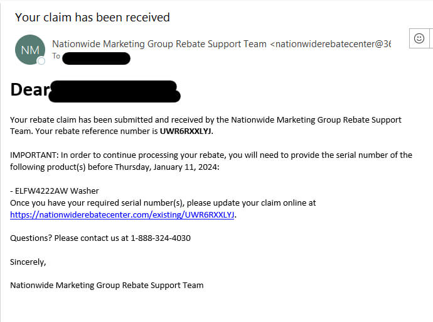
Task: Click sender name Nationwide Marketing Group Rebate Support Team
Action: pyautogui.click(x=159, y=43)
